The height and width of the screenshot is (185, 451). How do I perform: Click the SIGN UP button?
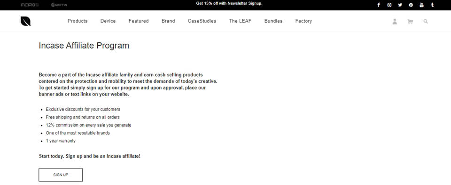pyautogui.click(x=61, y=175)
